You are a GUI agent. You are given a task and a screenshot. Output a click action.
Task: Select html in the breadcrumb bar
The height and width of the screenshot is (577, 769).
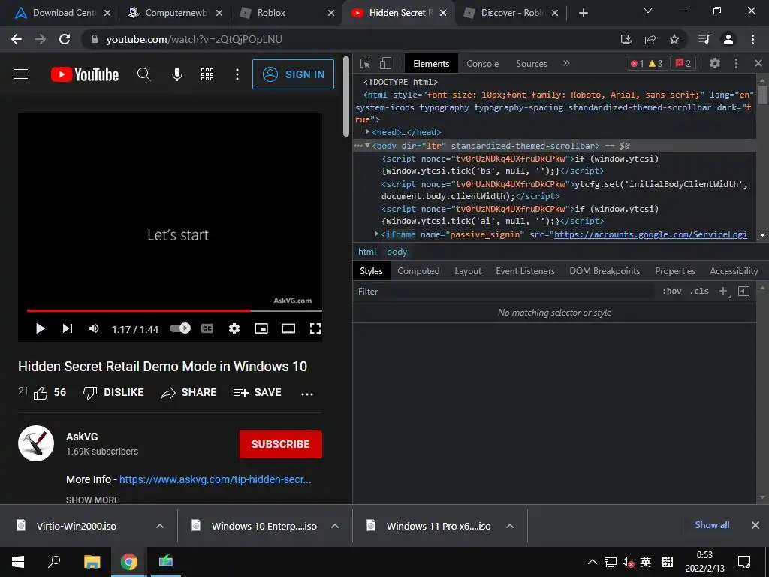click(367, 252)
